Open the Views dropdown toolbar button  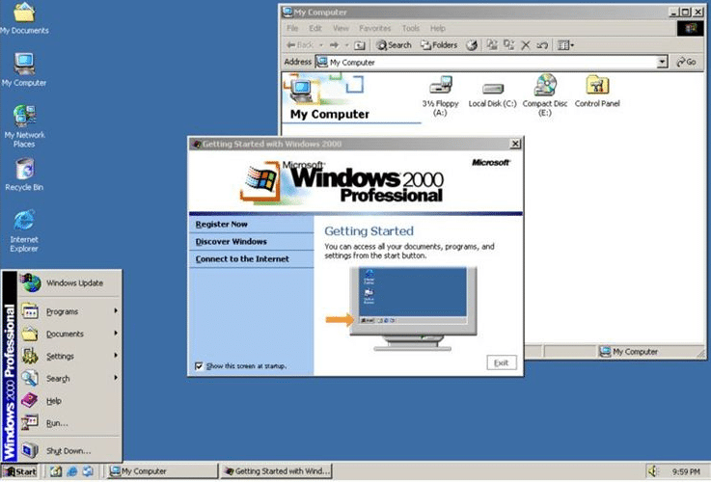pos(565,45)
